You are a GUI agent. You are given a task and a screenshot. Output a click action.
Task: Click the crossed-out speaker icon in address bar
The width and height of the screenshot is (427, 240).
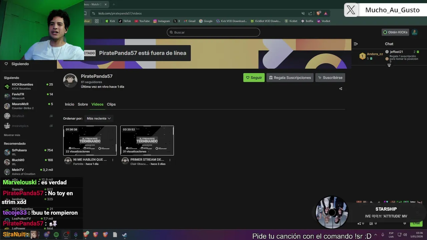pyautogui.click(x=303, y=13)
